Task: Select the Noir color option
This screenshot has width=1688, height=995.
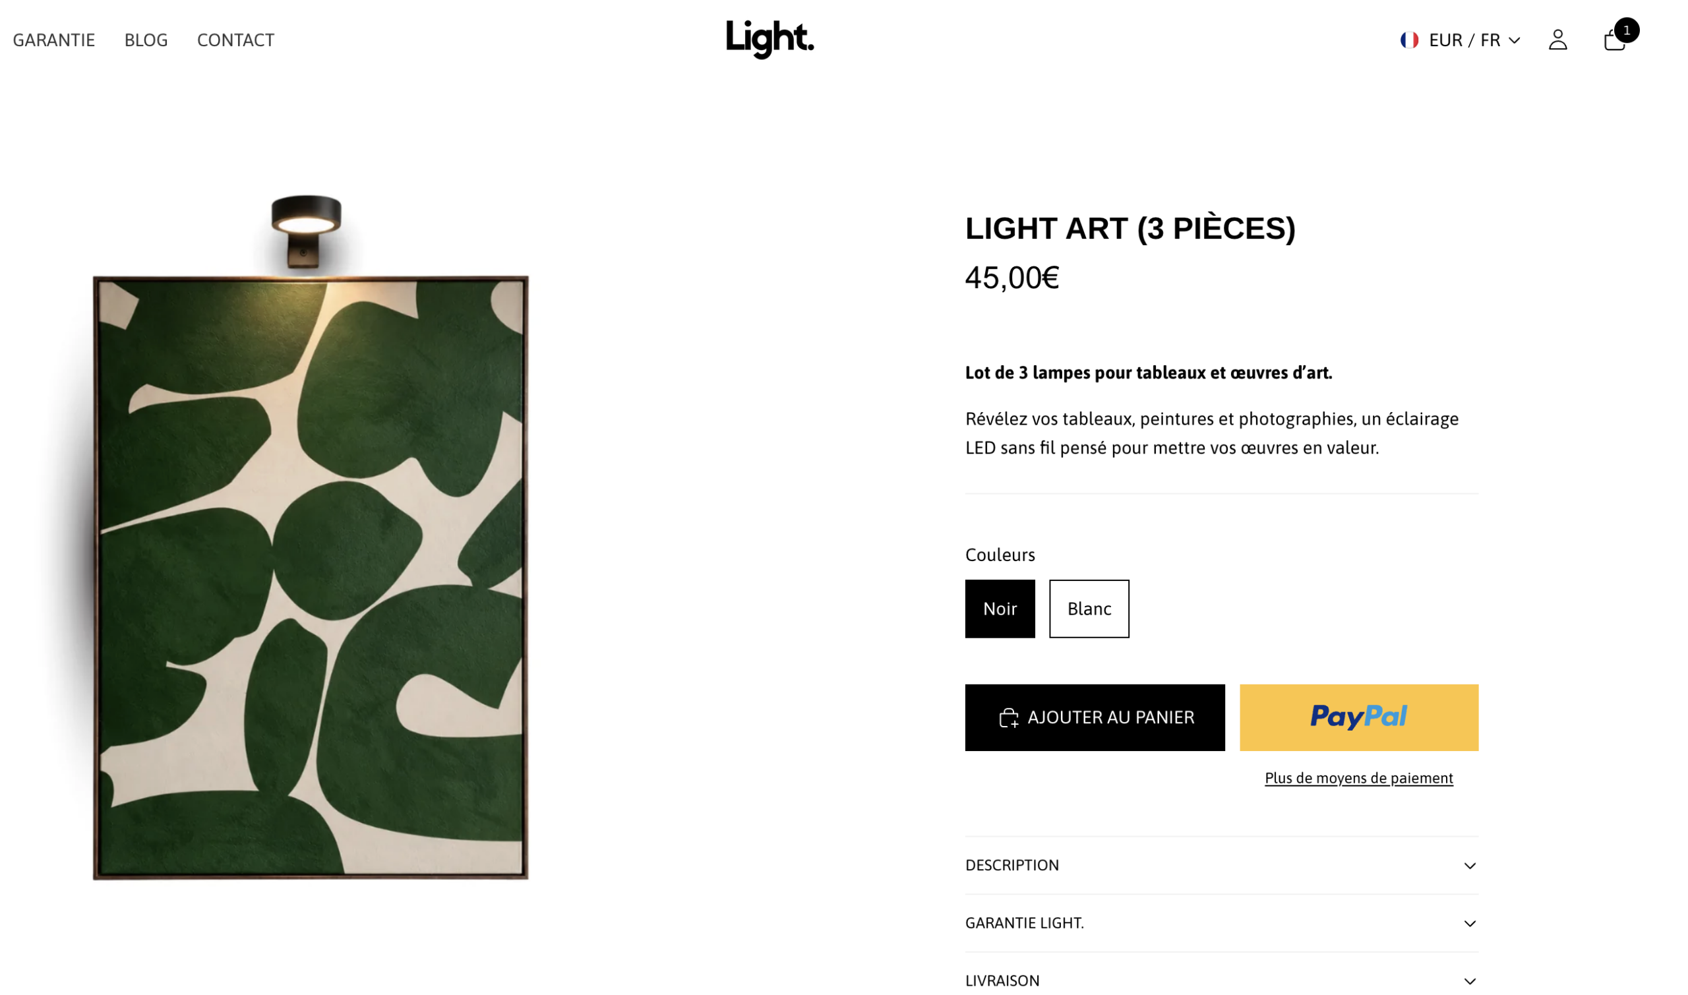Action: click(1000, 609)
